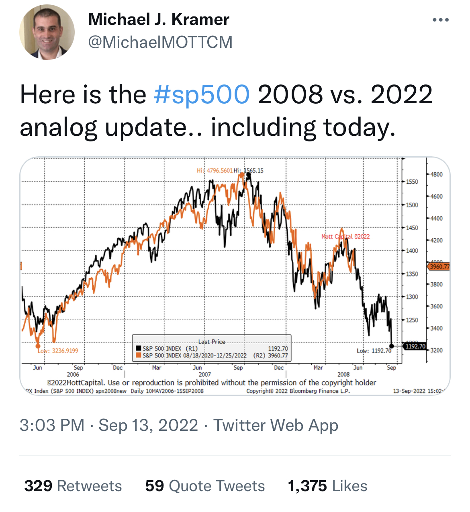Image resolution: width=470 pixels, height=512 pixels.
Task: Click the Last Price legend box header
Action: click(x=212, y=342)
